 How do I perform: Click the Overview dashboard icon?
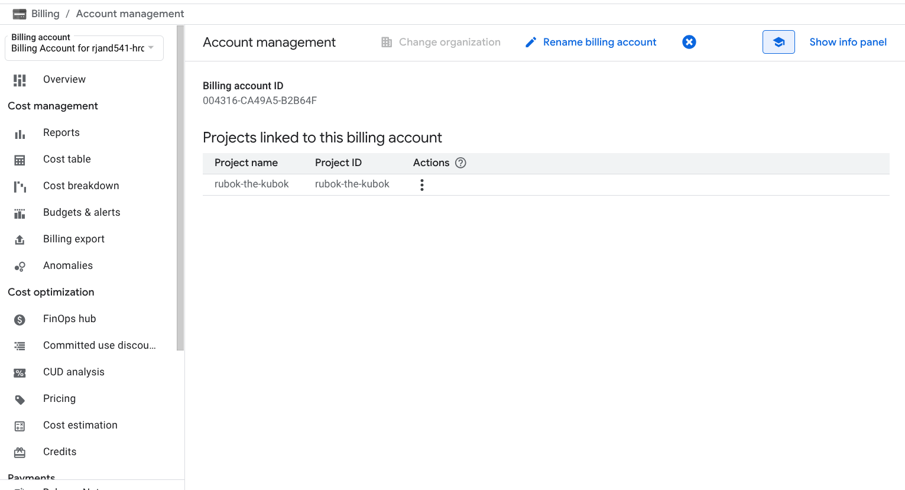(x=20, y=80)
